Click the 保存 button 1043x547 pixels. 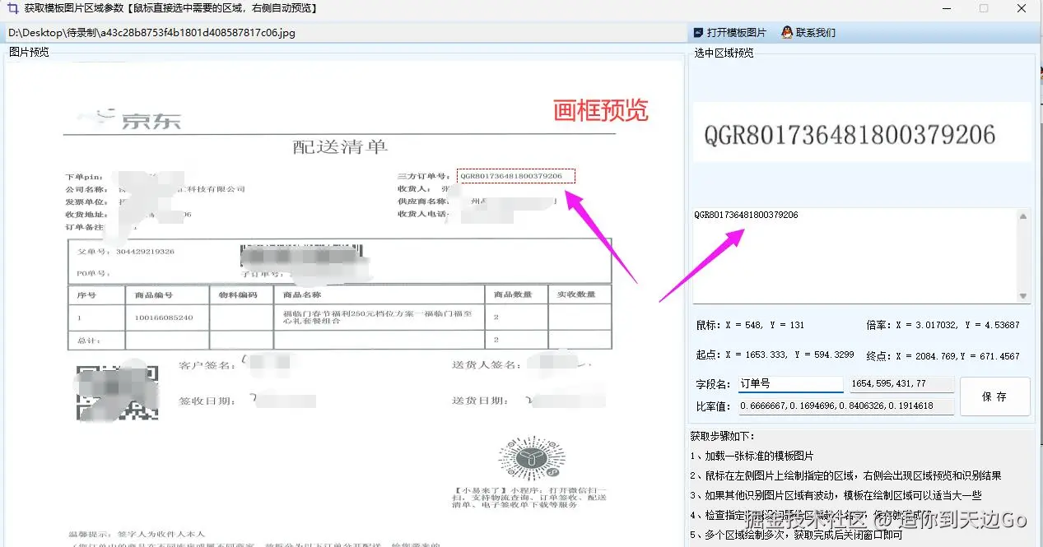click(994, 396)
